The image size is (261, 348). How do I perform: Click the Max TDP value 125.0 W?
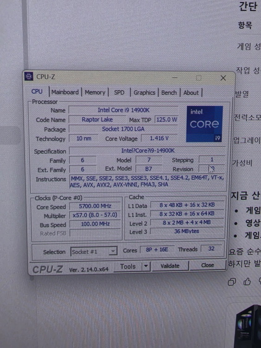pyautogui.click(x=166, y=120)
